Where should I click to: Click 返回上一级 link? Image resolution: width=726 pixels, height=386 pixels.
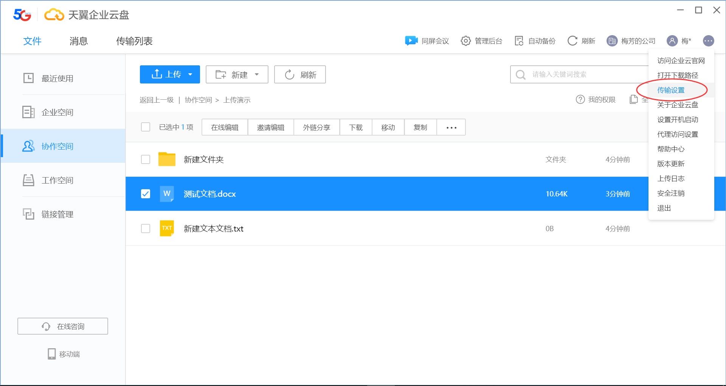coord(157,100)
